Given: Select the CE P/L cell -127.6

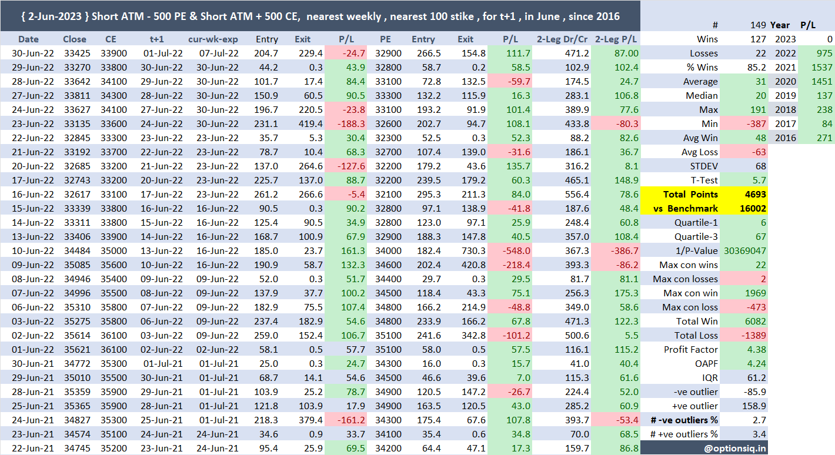Looking at the screenshot, I should pyautogui.click(x=352, y=166).
